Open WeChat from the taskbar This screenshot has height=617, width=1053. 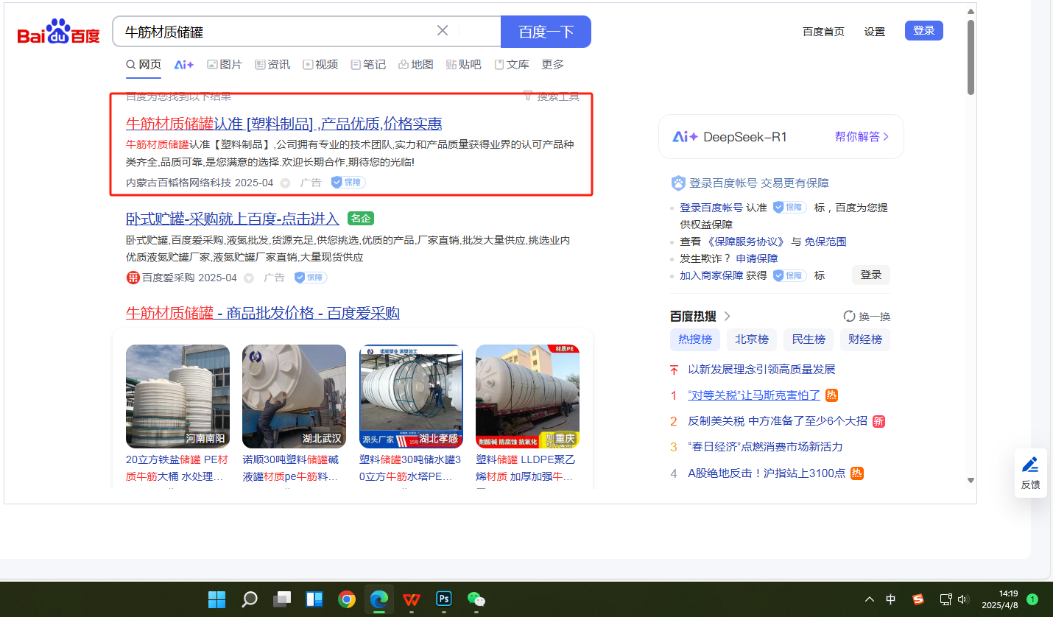click(476, 599)
